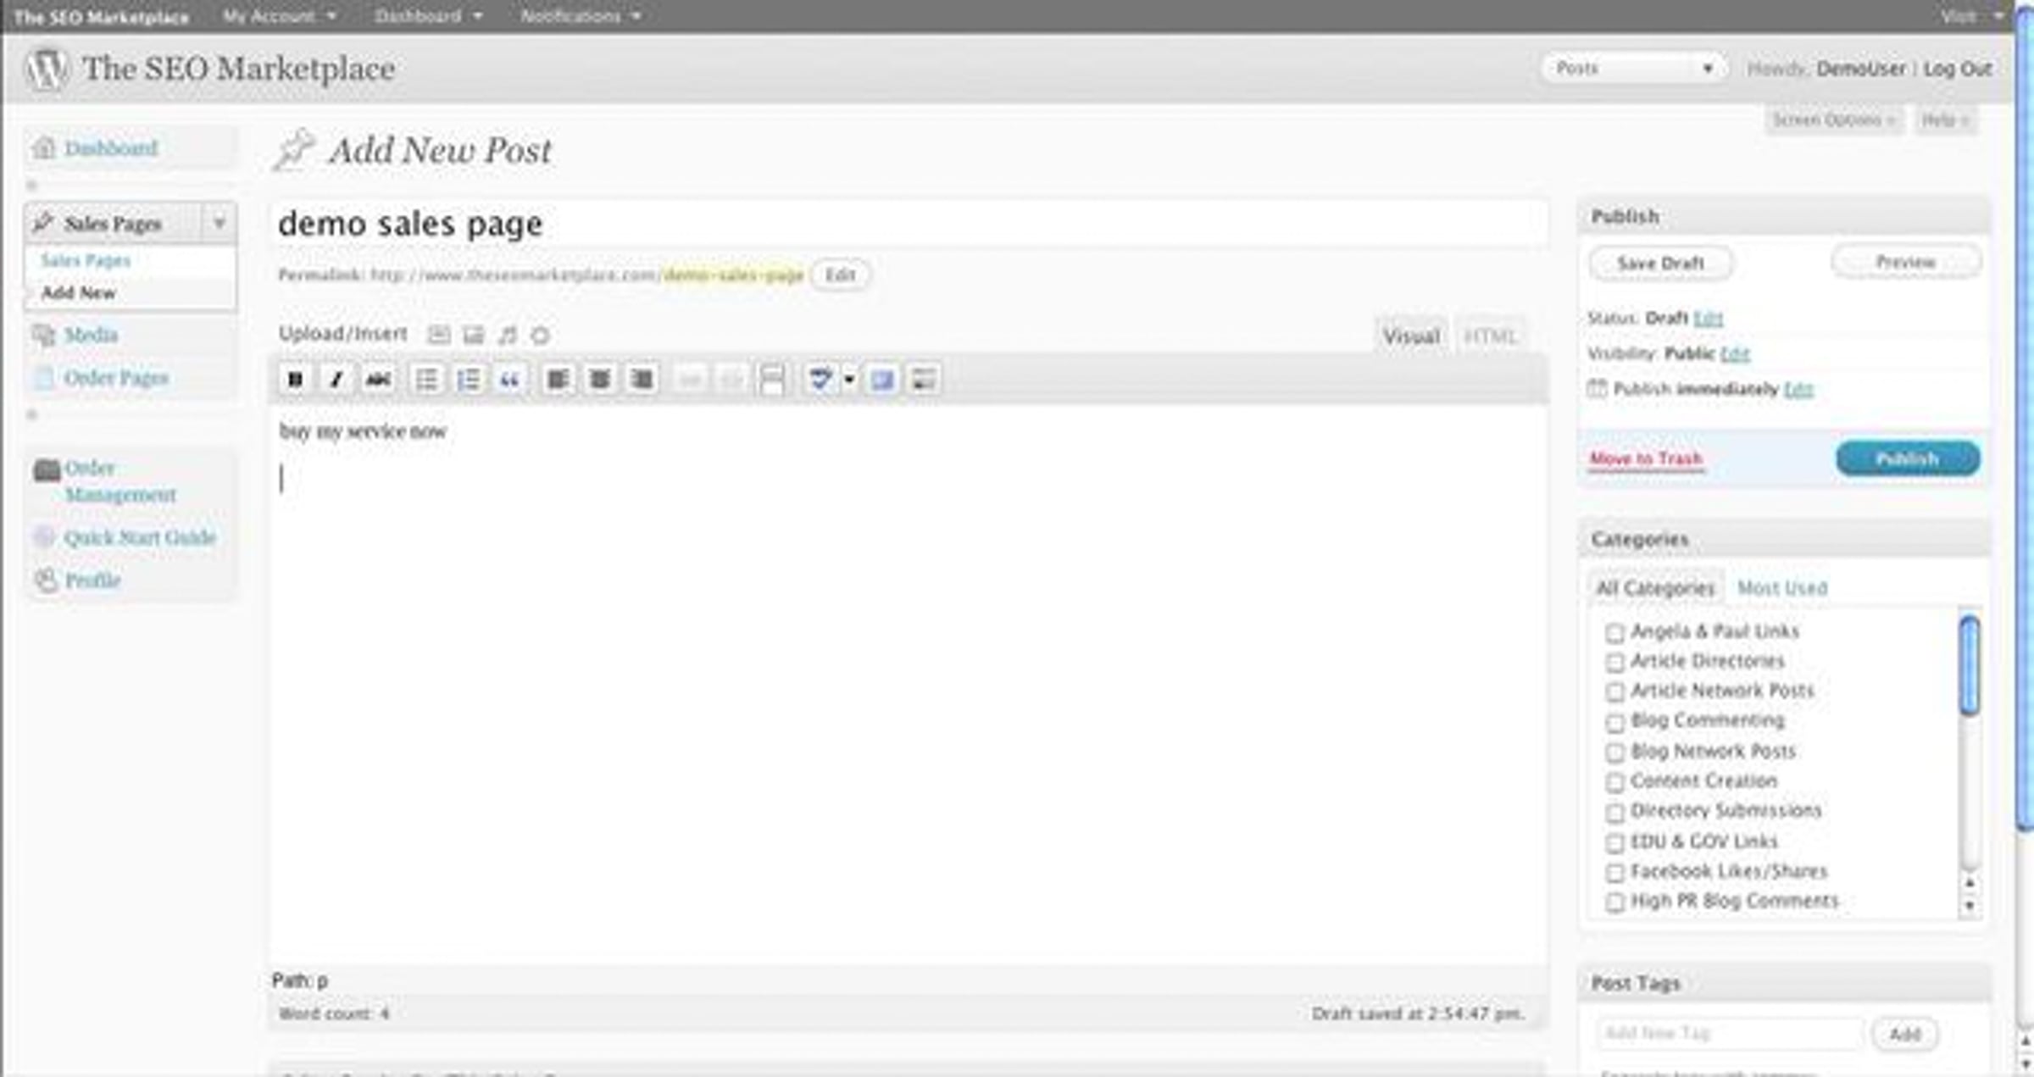Image resolution: width=2034 pixels, height=1077 pixels.
Task: Open spellcheck language dropdown arrow
Action: point(848,380)
